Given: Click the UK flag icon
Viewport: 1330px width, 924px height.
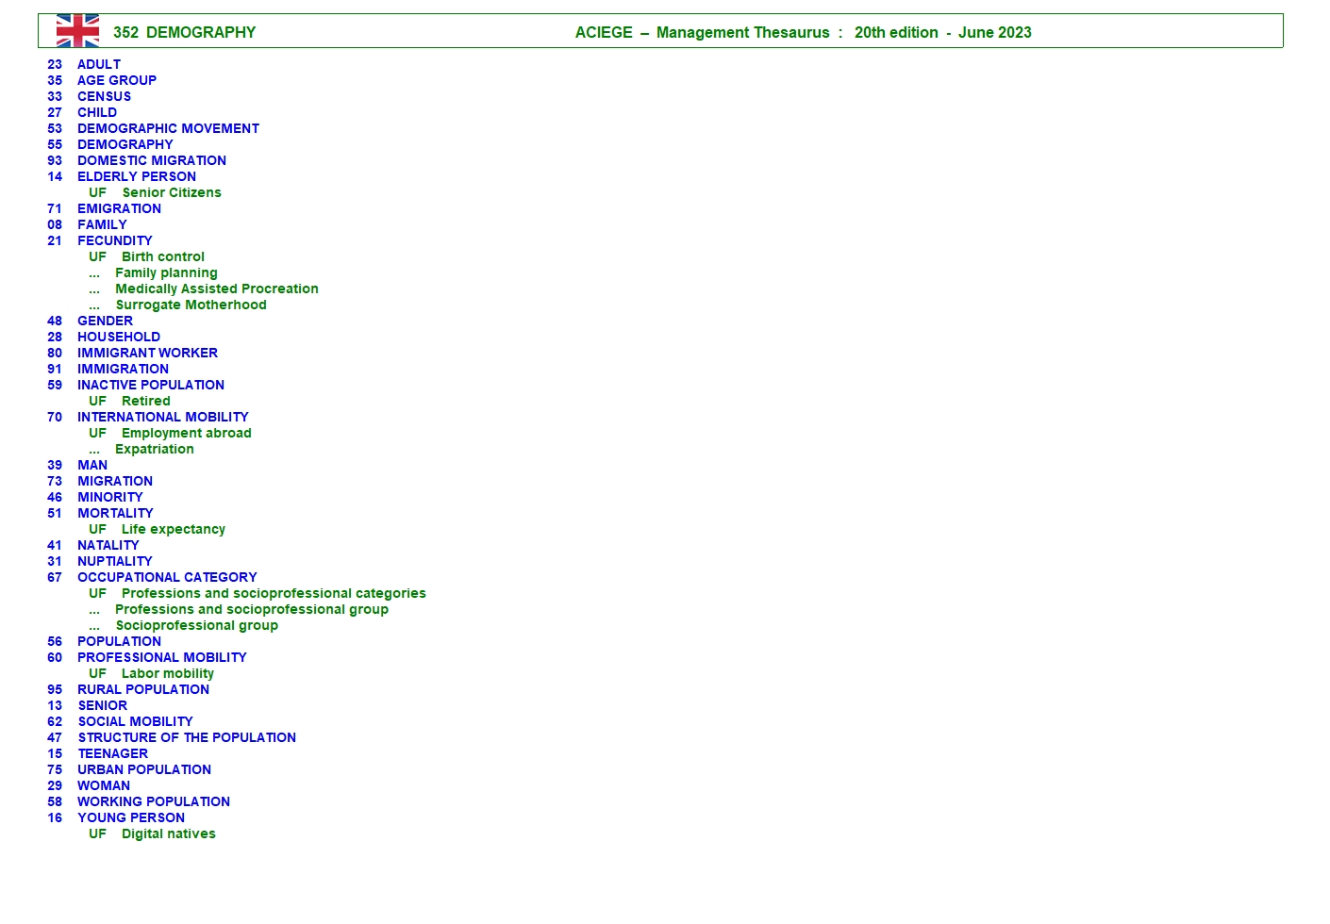Looking at the screenshot, I should click(77, 31).
